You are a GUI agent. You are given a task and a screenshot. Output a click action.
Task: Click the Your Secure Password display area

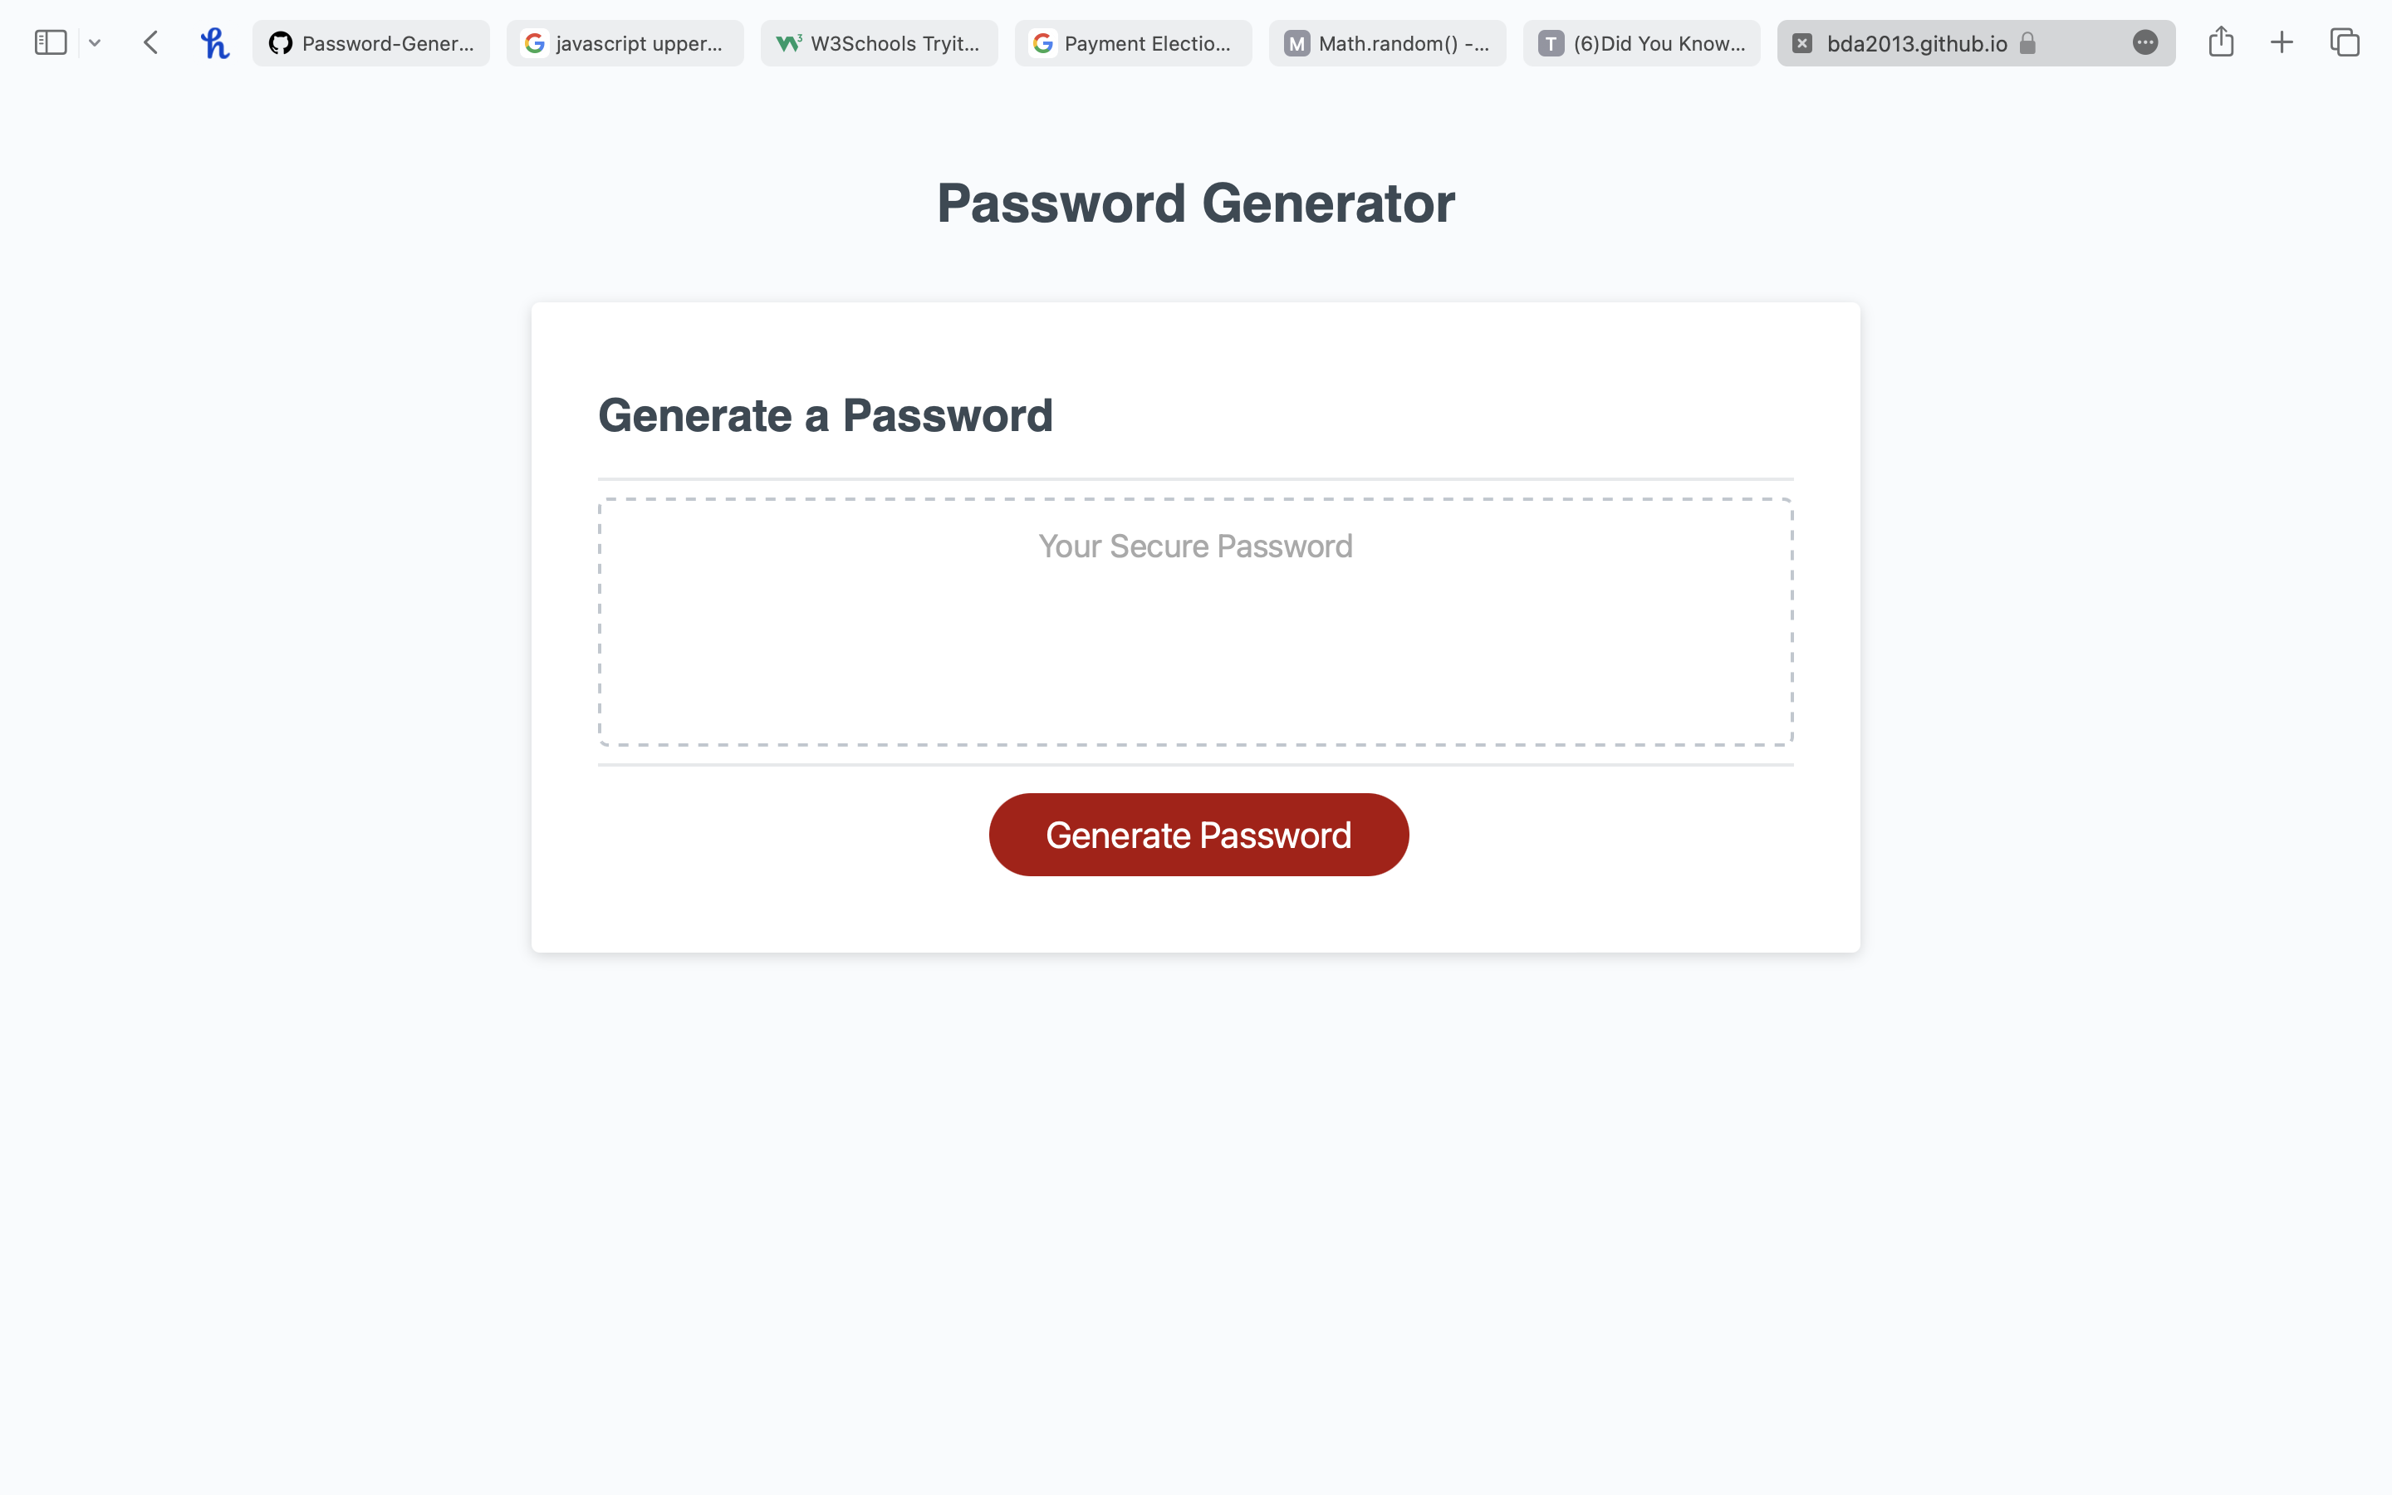click(1195, 623)
